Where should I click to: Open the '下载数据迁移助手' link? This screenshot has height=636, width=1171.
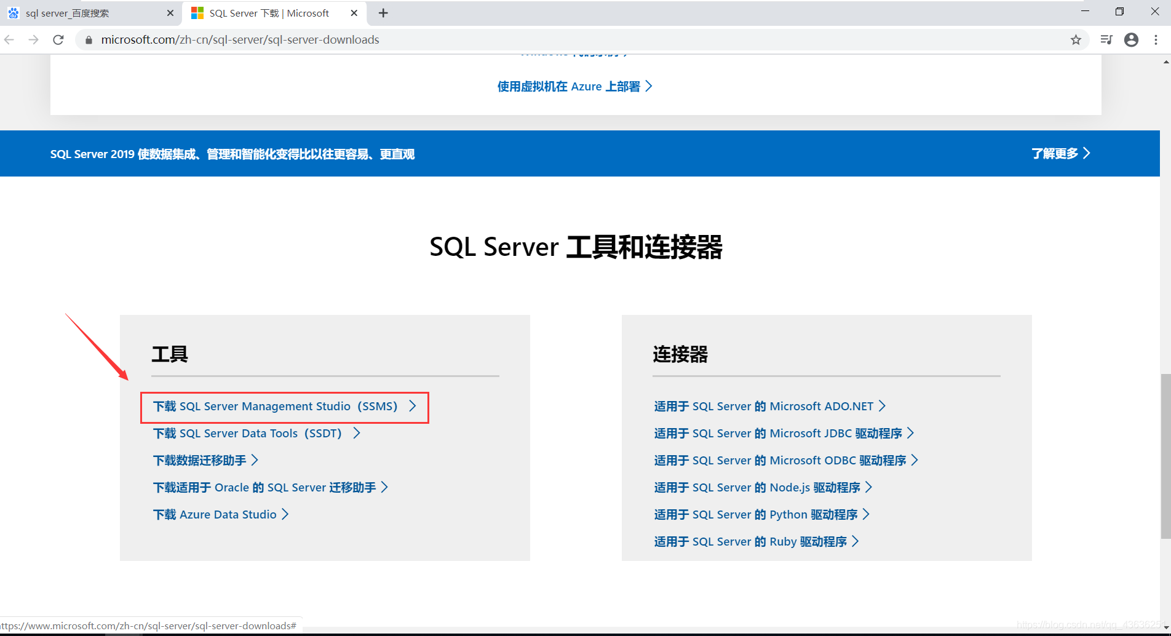(205, 461)
